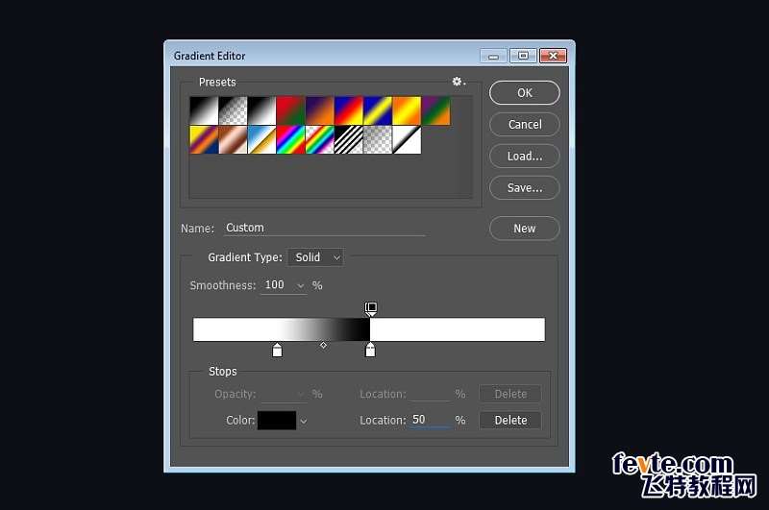Click the Save... button

524,187
